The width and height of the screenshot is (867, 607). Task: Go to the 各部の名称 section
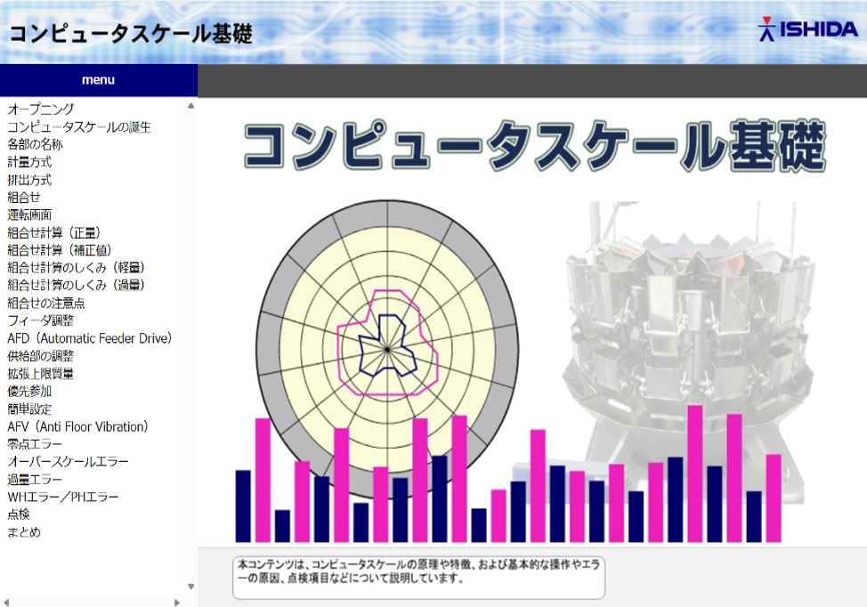tap(35, 144)
